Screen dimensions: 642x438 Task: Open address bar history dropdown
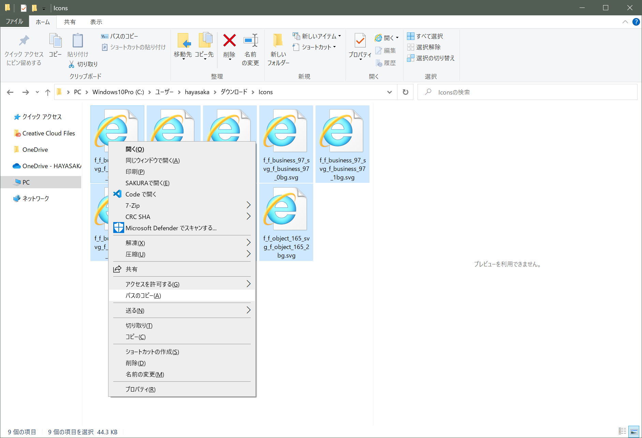(x=390, y=92)
